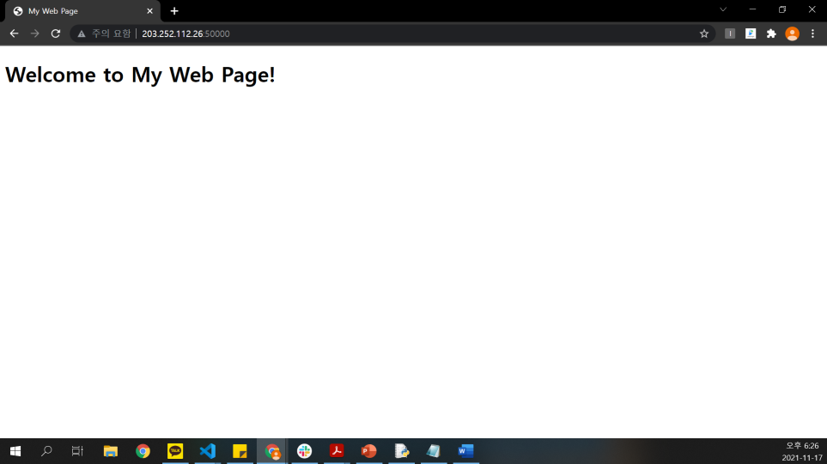Image resolution: width=827 pixels, height=464 pixels.
Task: Switch to Microsoft Word on the taskbar
Action: pos(466,451)
